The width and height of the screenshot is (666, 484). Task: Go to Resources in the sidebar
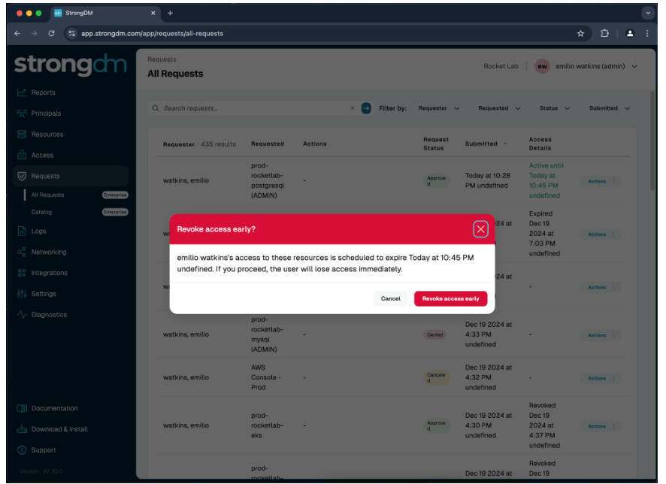coord(47,135)
